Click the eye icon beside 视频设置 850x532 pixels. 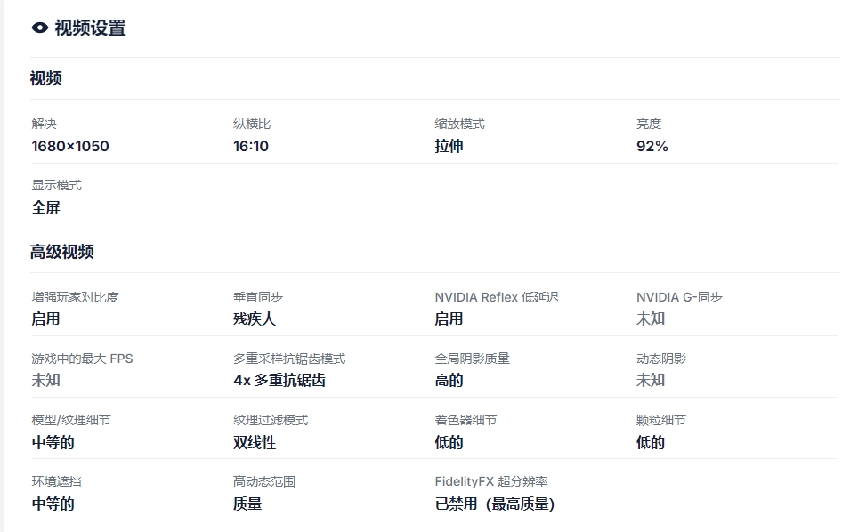[39, 28]
